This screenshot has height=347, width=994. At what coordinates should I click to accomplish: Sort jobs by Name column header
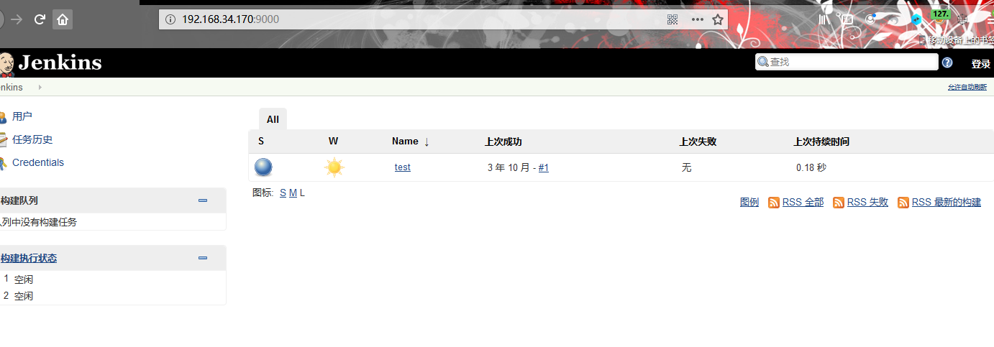point(405,142)
